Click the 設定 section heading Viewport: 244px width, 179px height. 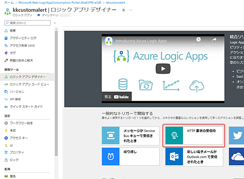(7, 116)
